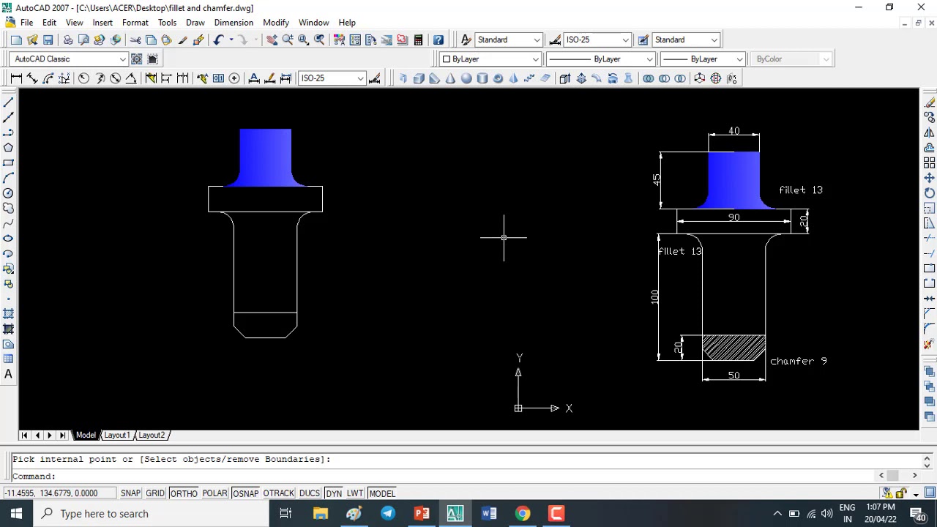Toggle POLAR tracking in status bar
Image resolution: width=937 pixels, height=527 pixels.
214,493
